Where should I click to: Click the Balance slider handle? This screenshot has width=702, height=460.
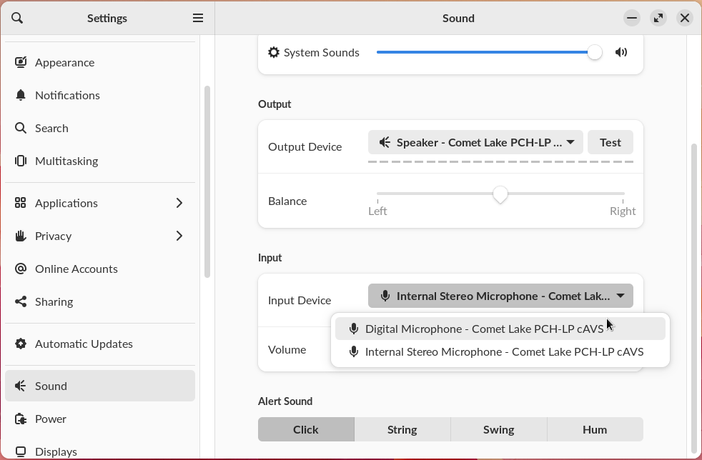pyautogui.click(x=500, y=194)
